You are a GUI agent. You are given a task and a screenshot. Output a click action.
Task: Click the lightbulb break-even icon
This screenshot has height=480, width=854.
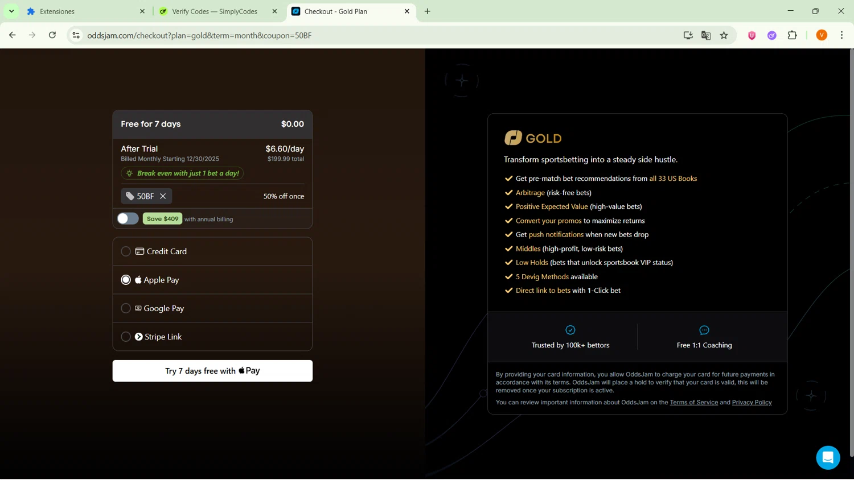pos(129,173)
